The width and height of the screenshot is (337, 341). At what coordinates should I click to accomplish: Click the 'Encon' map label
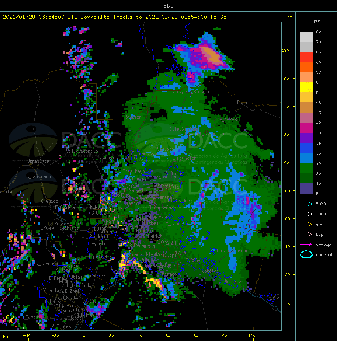[x=243, y=102]
